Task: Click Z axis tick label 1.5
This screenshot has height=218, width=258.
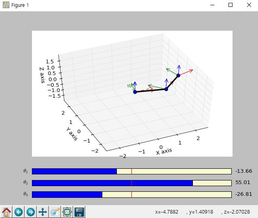Action: pyautogui.click(x=50, y=62)
